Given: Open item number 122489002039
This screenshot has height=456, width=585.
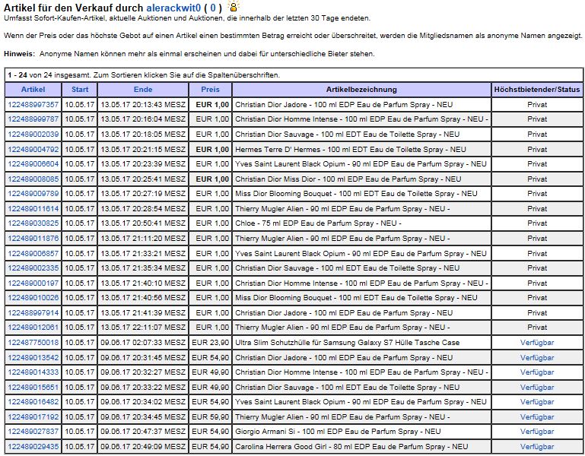Looking at the screenshot, I should click(x=33, y=135).
